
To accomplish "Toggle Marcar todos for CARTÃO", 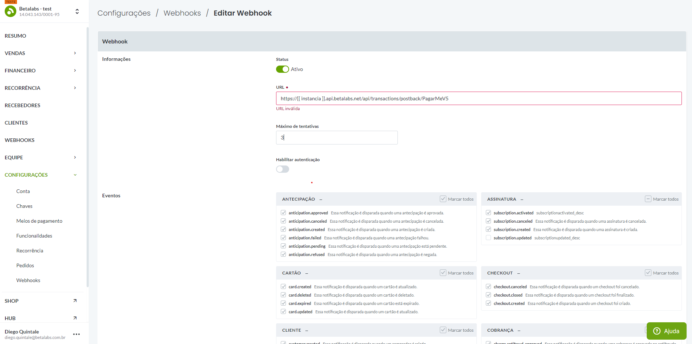I will (443, 273).
